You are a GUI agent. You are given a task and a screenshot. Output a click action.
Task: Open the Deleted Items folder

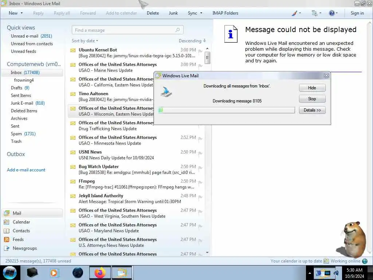pos(24,111)
